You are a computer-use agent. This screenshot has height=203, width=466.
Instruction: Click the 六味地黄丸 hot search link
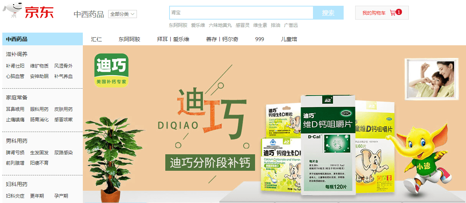pyautogui.click(x=220, y=25)
